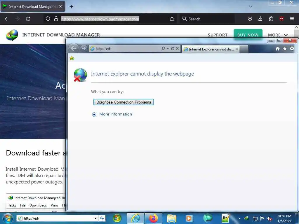Go to Internet Explorer home page
This screenshot has width=299, height=224.
point(278,49)
